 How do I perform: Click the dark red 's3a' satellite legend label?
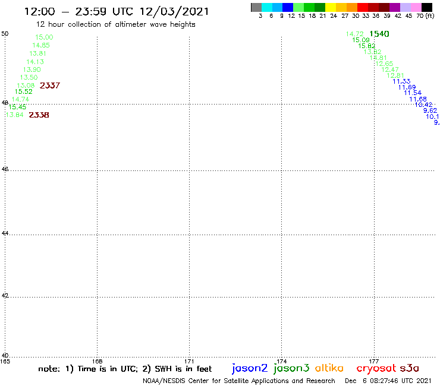(410, 368)
